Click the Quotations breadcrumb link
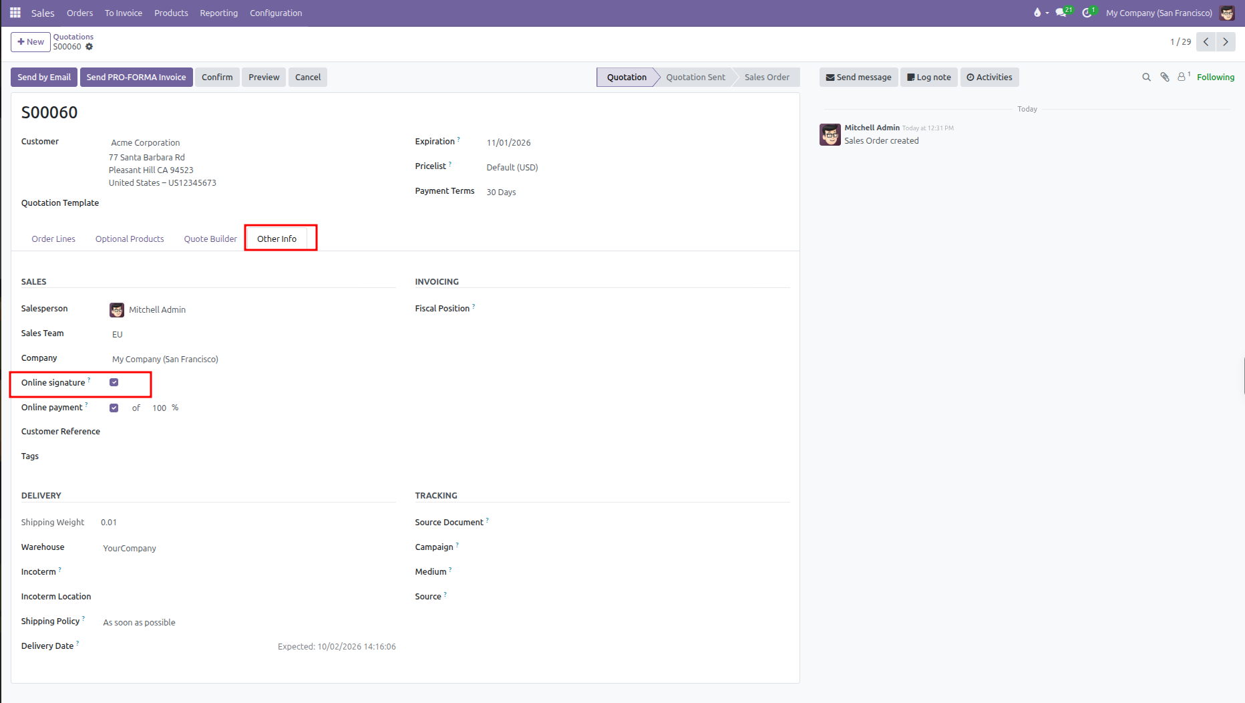Viewport: 1245px width, 703px height. tap(73, 37)
